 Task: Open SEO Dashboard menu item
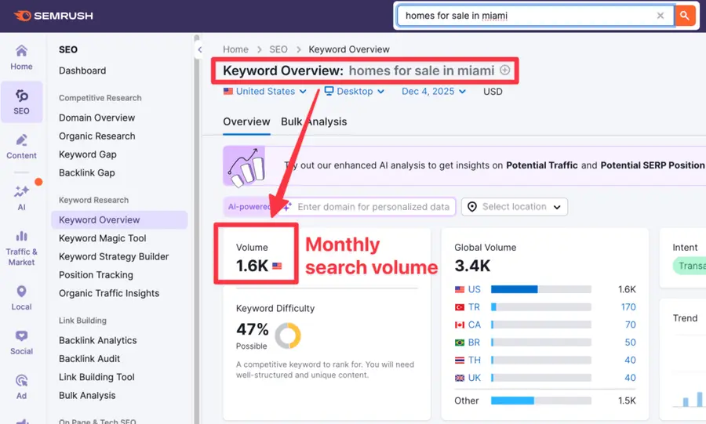pyautogui.click(x=82, y=71)
